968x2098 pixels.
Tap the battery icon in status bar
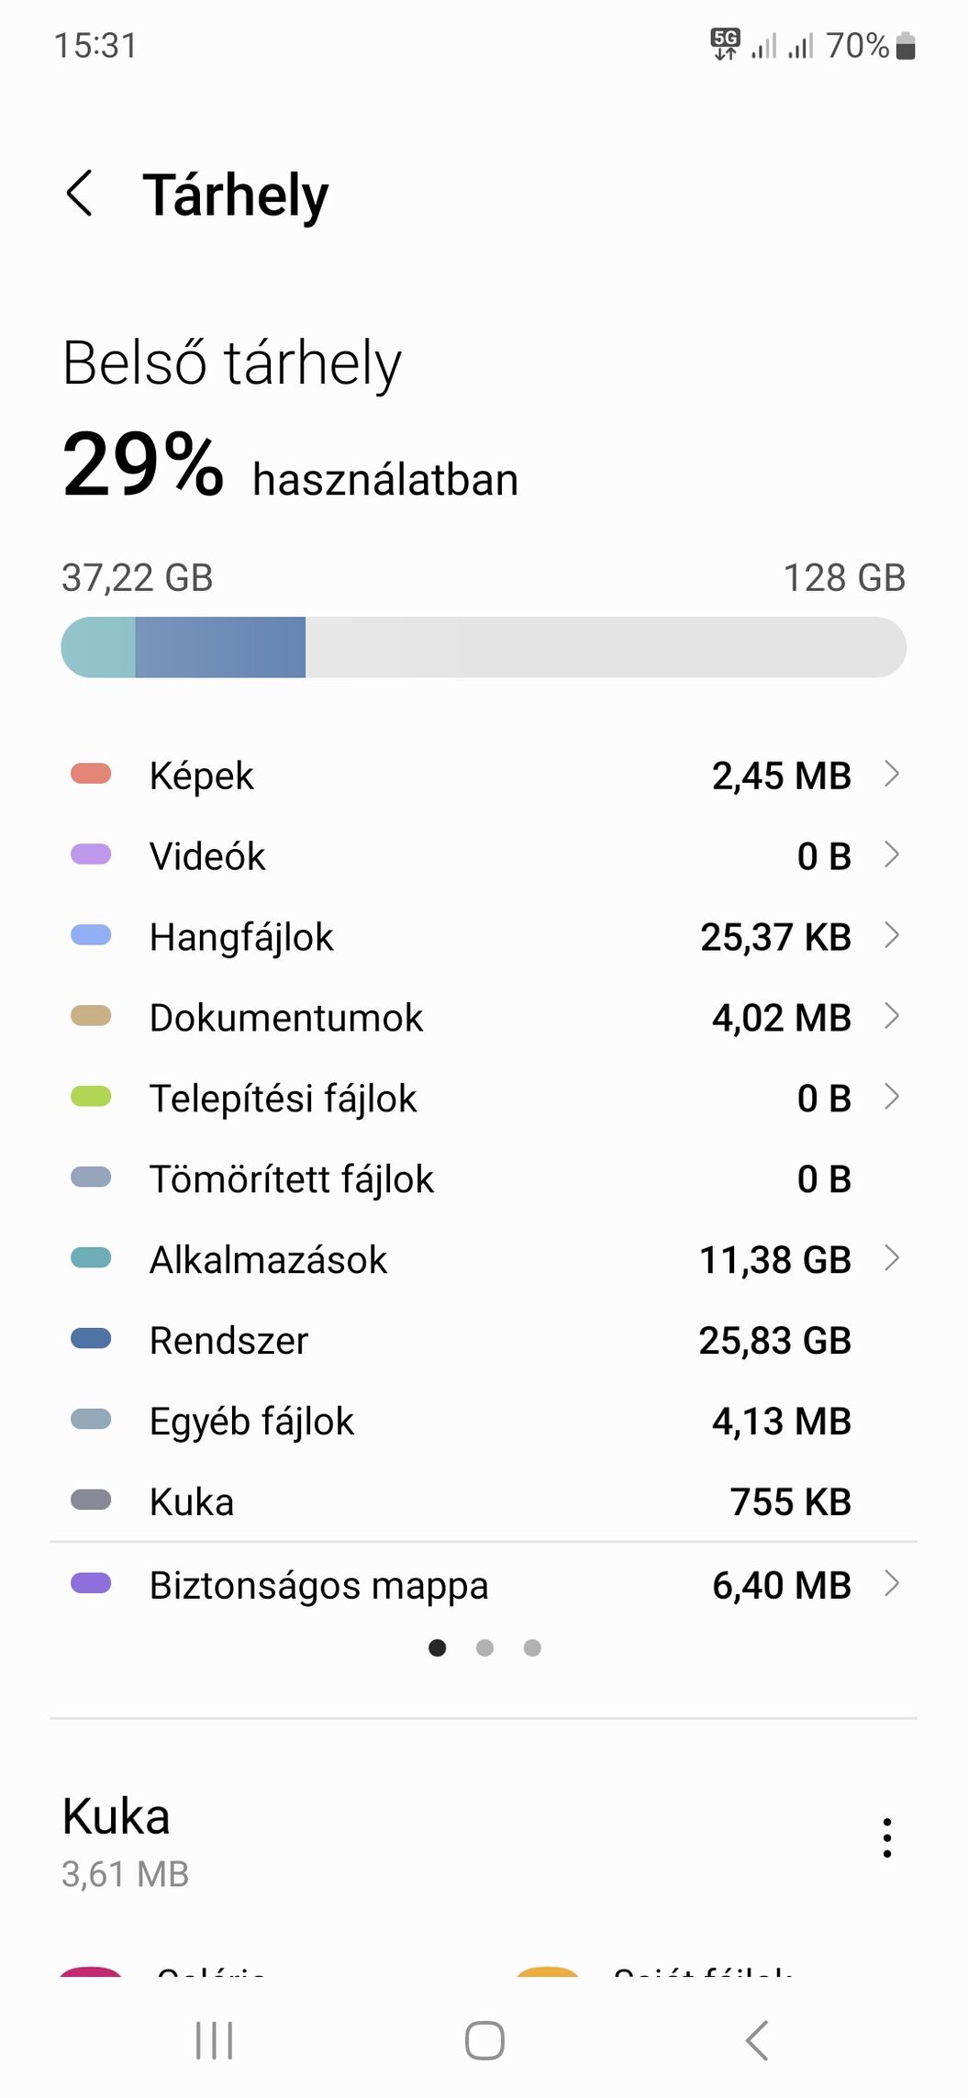[905, 45]
